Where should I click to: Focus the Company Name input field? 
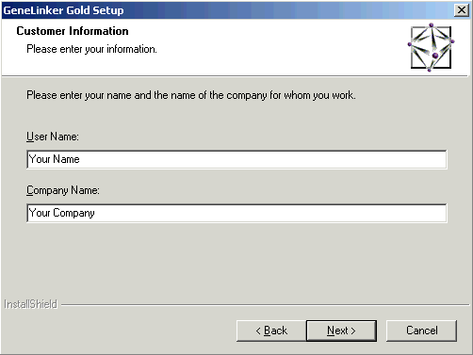coord(236,213)
